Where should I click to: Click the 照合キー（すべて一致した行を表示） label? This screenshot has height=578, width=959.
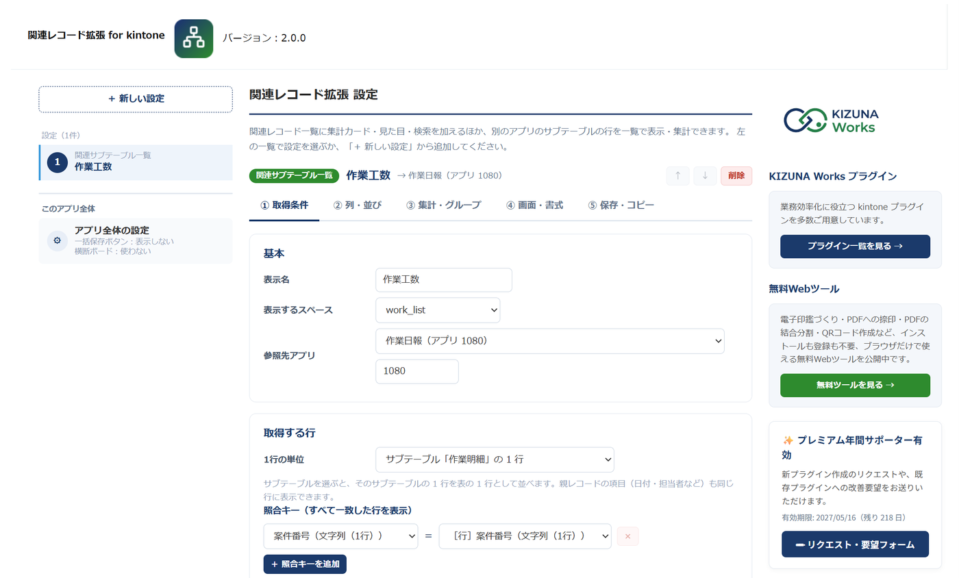pos(338,511)
